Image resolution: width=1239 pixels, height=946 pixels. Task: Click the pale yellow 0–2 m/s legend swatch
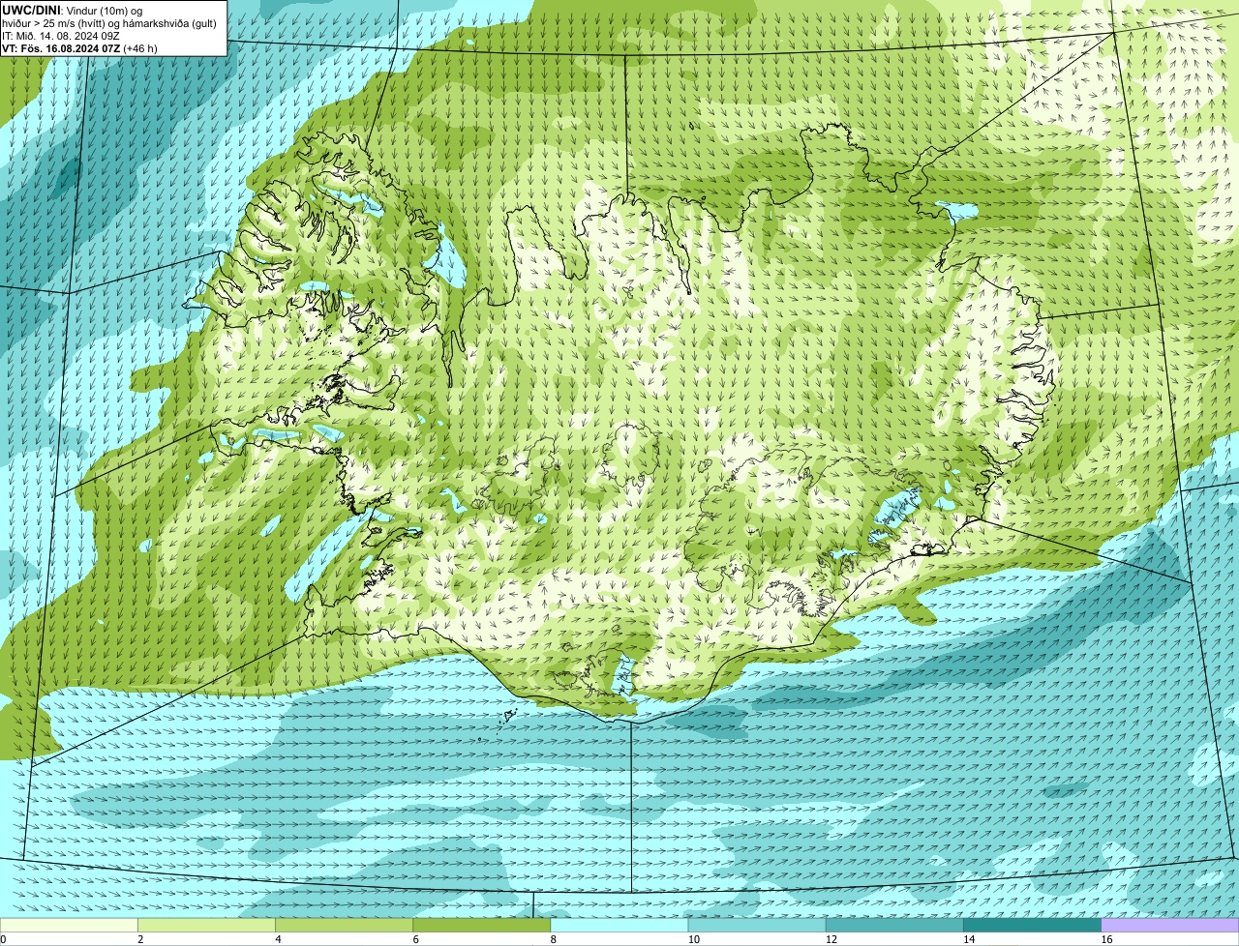tap(69, 925)
